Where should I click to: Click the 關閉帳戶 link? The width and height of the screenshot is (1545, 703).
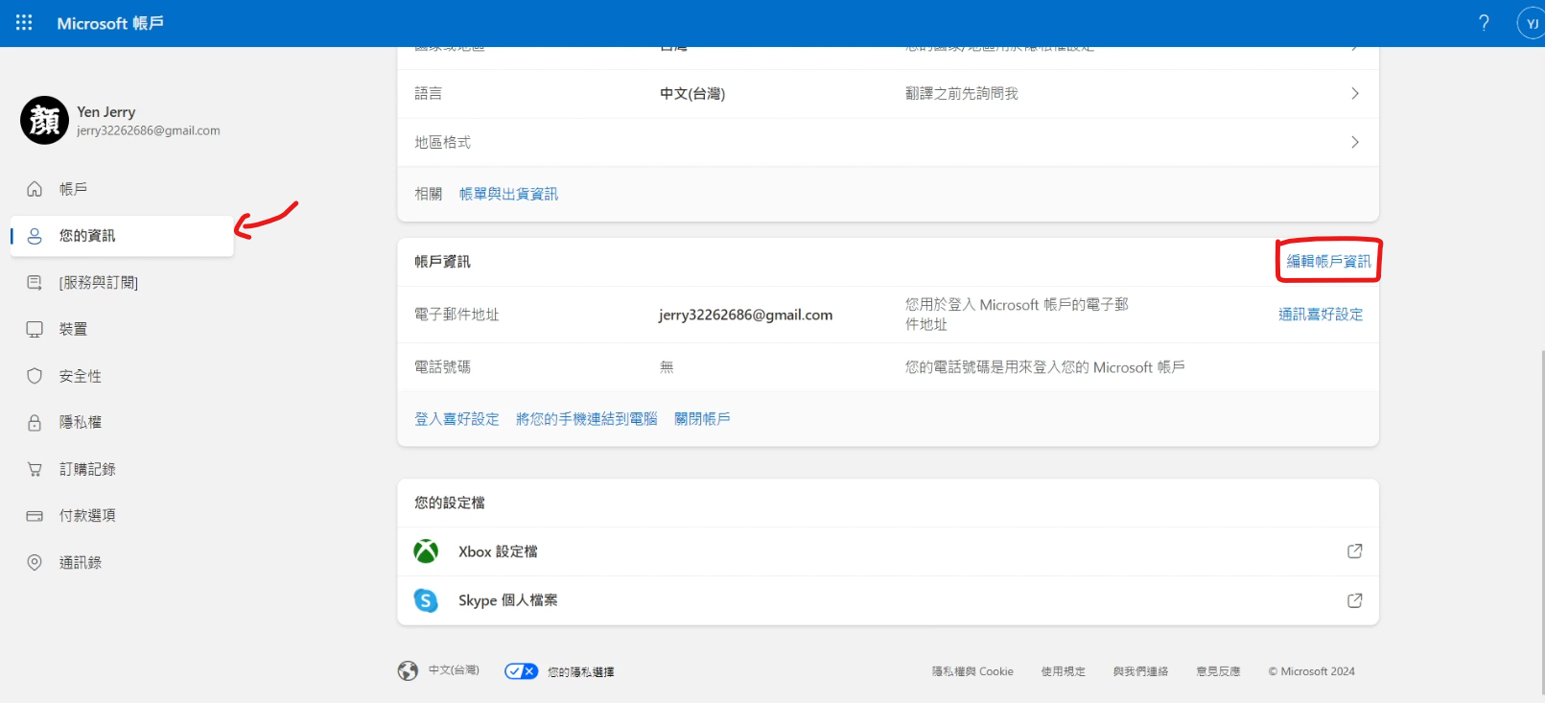[x=702, y=419]
